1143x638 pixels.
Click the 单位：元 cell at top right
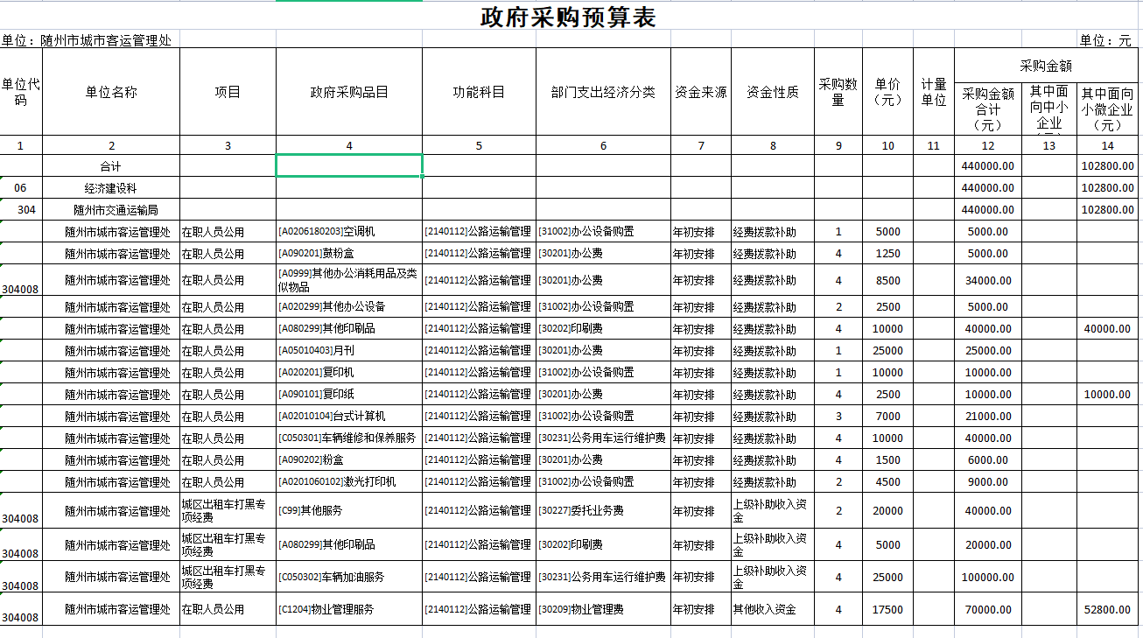click(1105, 40)
